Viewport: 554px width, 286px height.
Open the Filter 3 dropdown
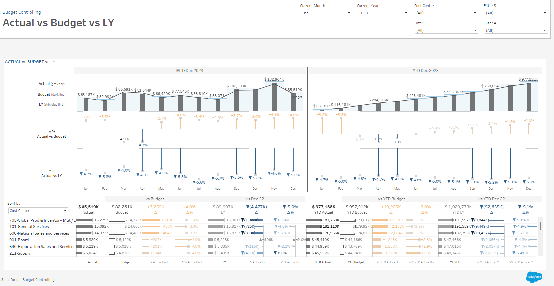(516, 13)
